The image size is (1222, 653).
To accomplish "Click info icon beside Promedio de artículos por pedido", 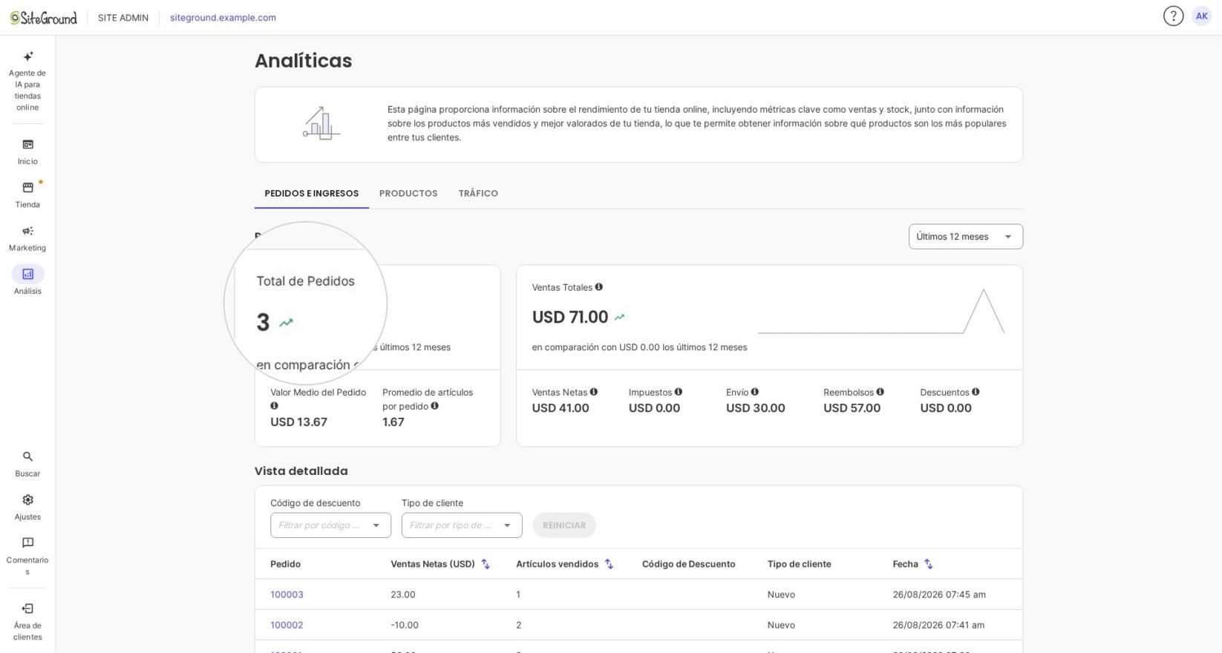I will (434, 406).
